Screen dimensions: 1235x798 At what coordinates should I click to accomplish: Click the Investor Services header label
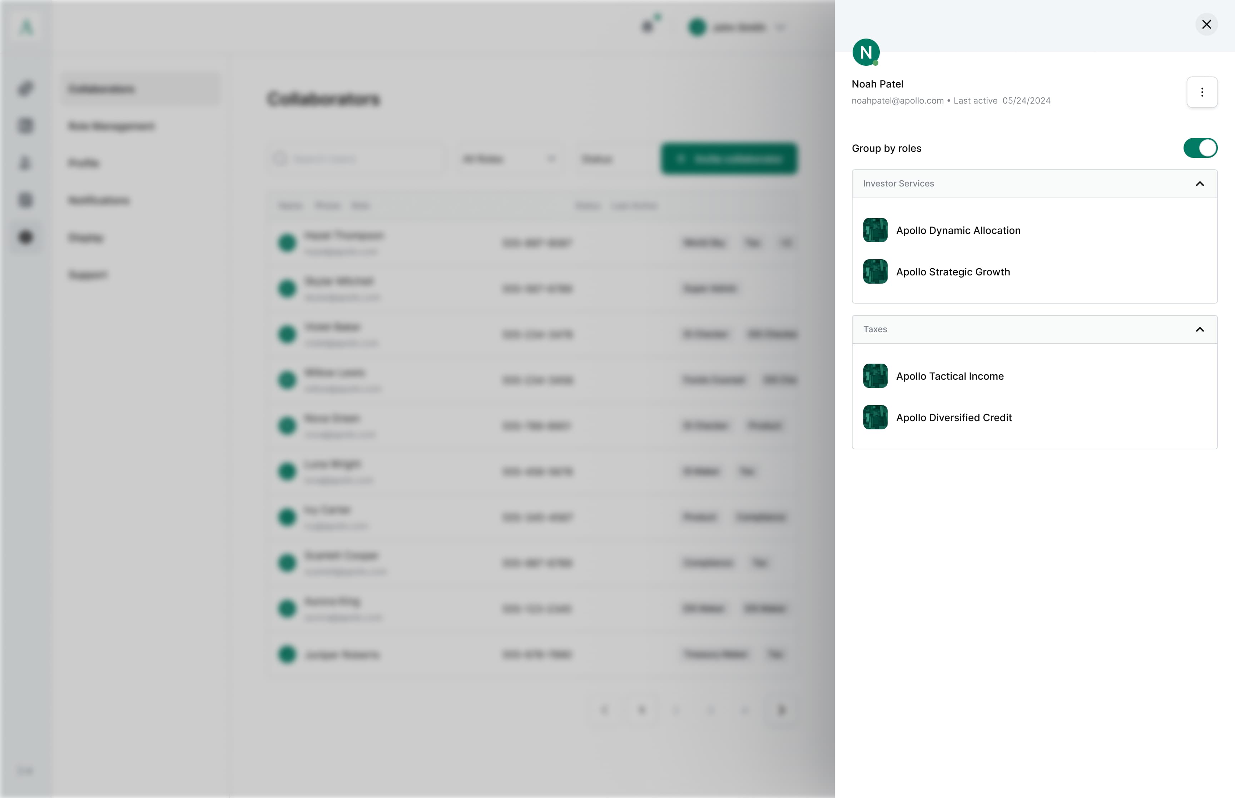pyautogui.click(x=898, y=184)
